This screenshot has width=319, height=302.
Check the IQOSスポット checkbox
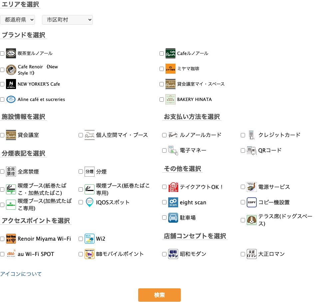[x=81, y=202]
